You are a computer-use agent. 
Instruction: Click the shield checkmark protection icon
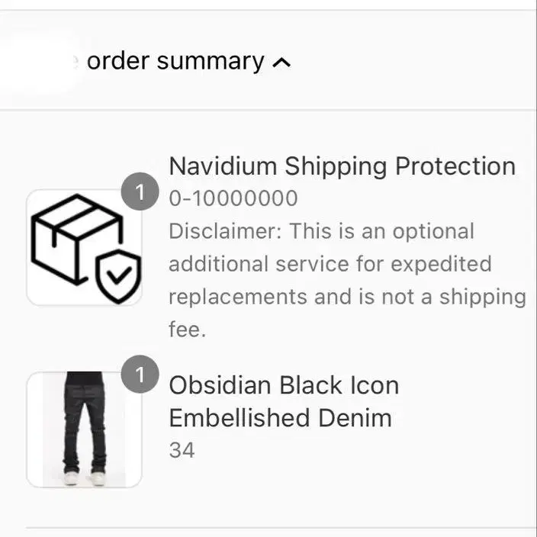118,276
